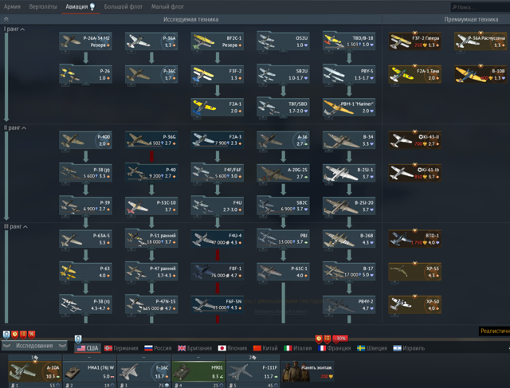
Task: Click the search field Поиск
Action: (480, 7)
